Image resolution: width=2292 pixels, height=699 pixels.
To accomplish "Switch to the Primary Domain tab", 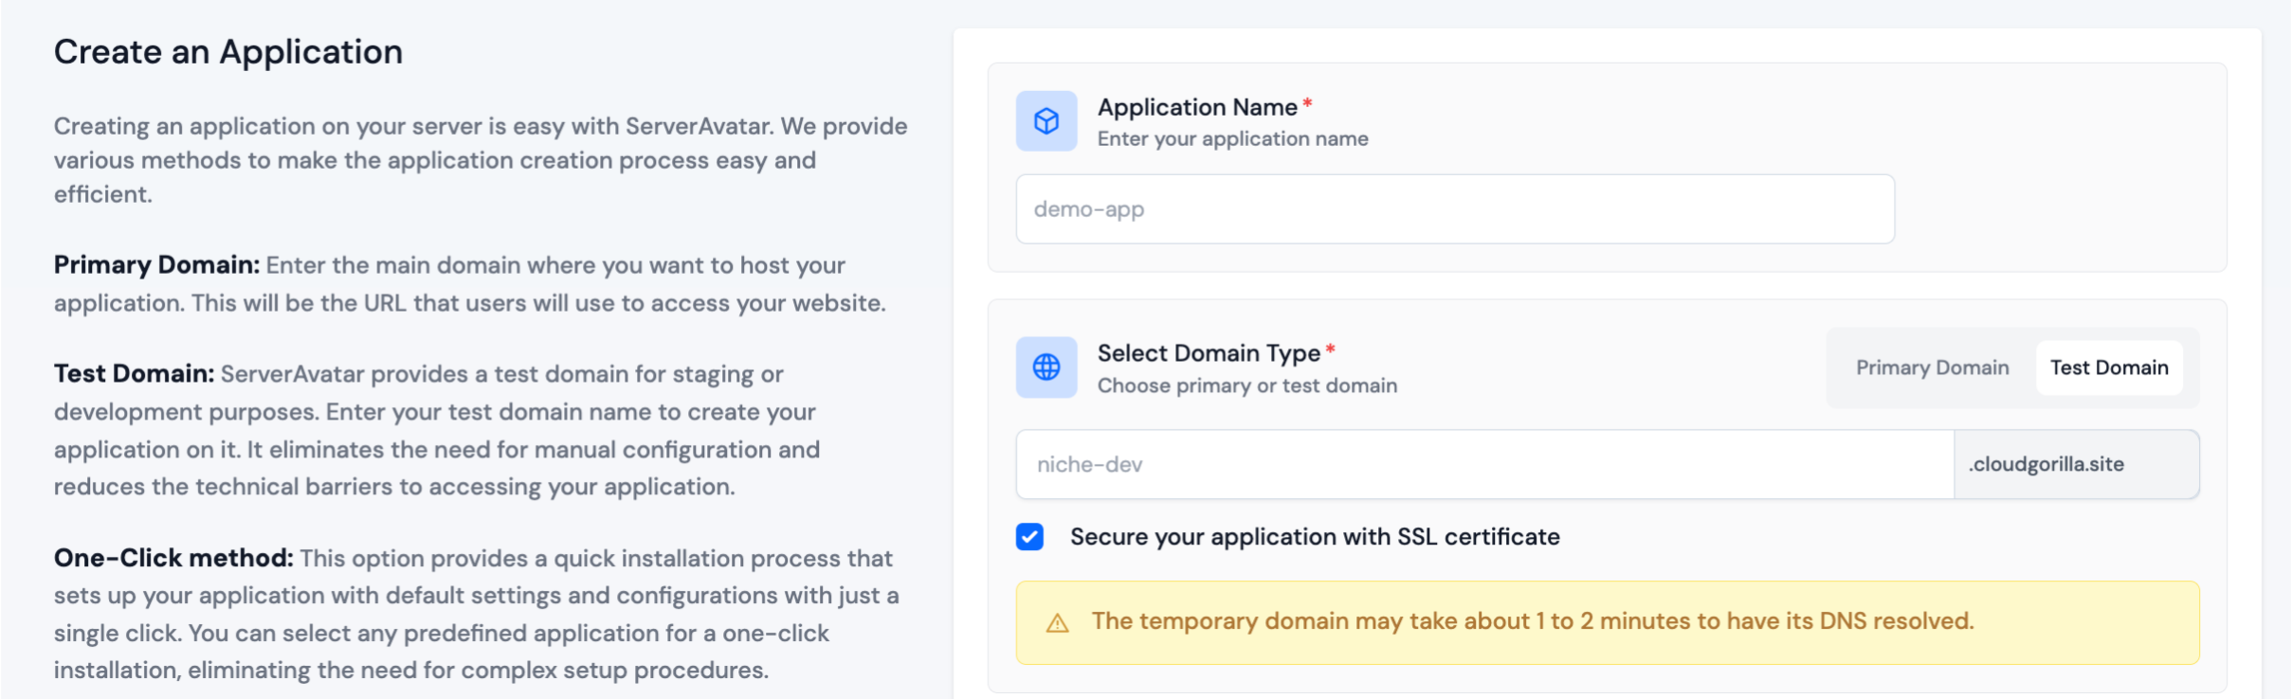I will click(x=1932, y=367).
